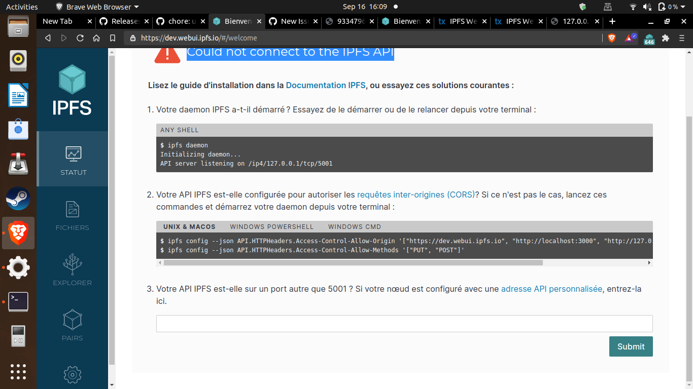Focus the custom API address input field

(404, 324)
